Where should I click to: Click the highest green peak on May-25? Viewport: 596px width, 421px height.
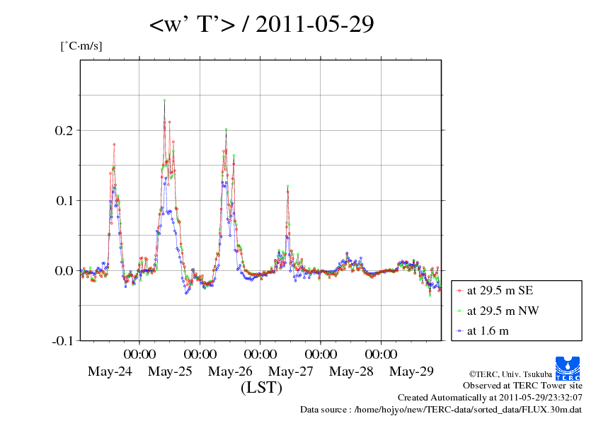point(164,100)
